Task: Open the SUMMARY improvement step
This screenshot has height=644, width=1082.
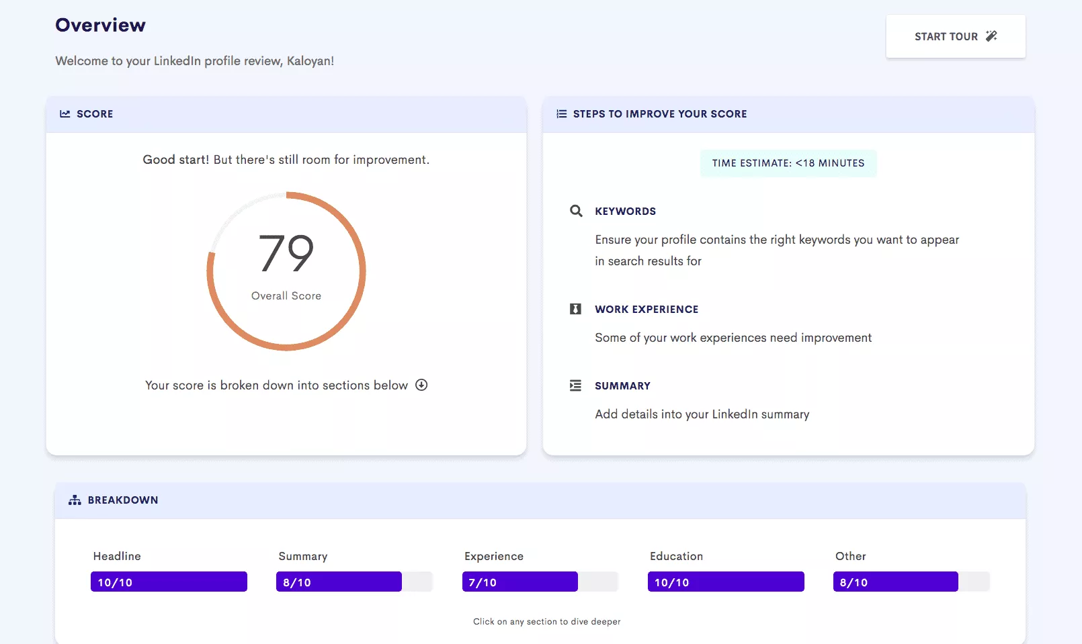Action: click(622, 385)
